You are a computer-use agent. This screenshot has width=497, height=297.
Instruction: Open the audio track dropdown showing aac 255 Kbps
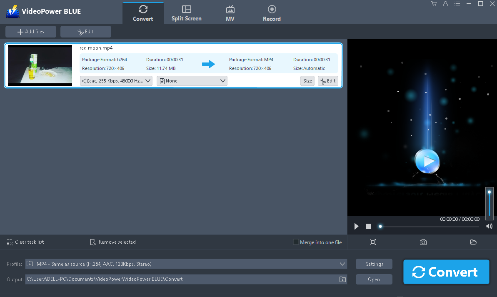click(x=116, y=80)
